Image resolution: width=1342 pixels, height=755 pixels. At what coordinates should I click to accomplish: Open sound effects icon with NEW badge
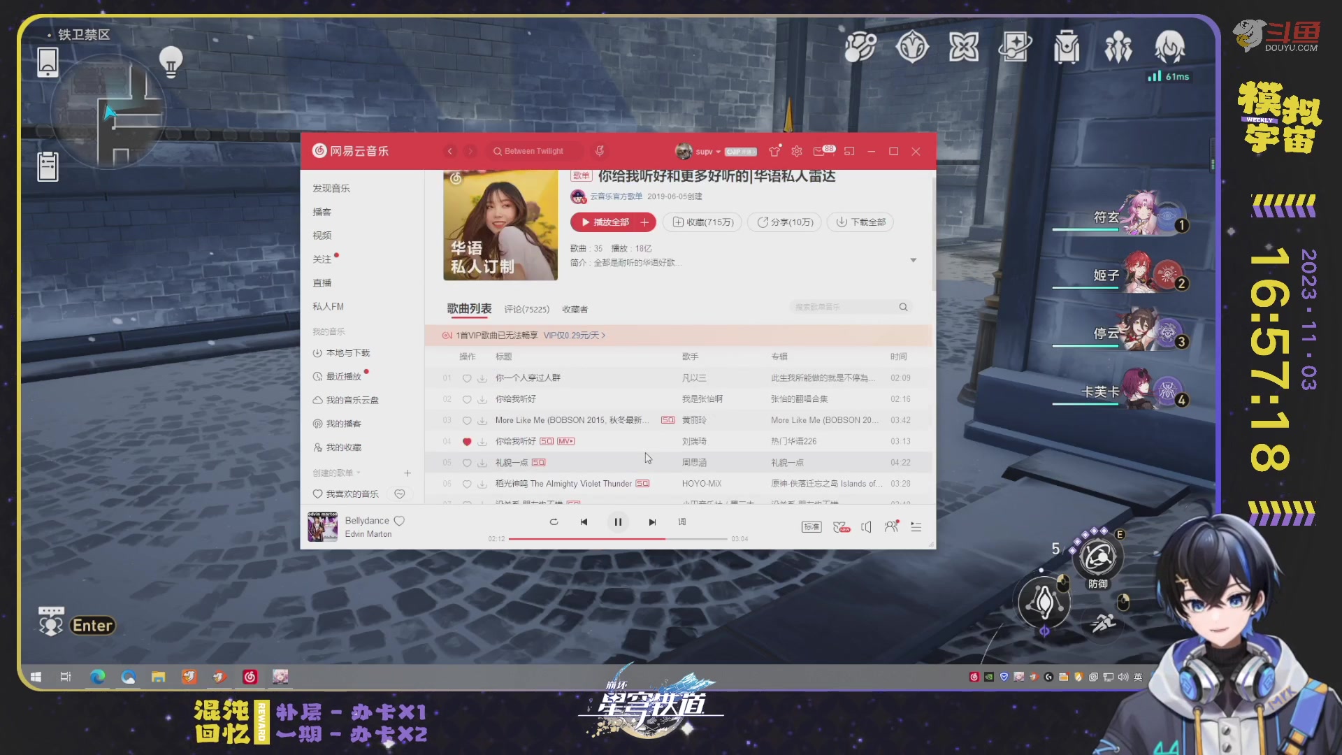click(842, 527)
